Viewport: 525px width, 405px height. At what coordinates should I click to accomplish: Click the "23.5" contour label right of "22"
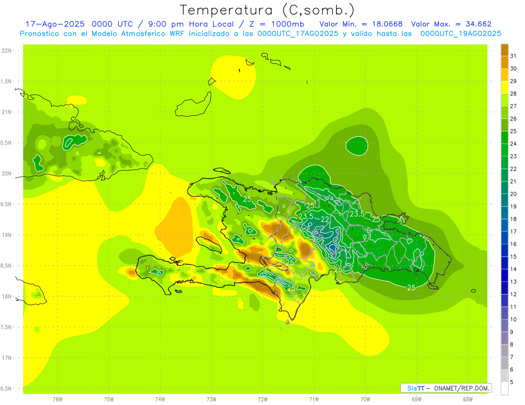click(x=357, y=214)
